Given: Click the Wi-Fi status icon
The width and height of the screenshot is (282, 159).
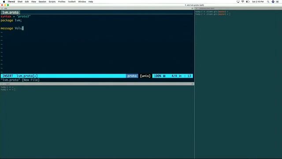Looking at the screenshot, I should [x=243, y=2].
